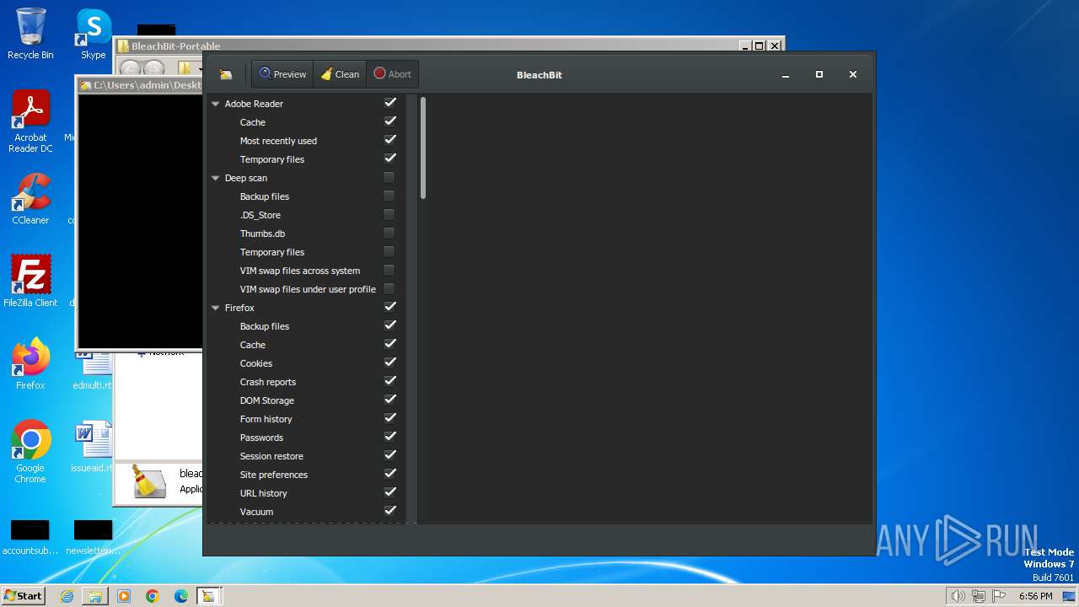
Task: Toggle Firefox Vacuum checkbox
Action: tap(389, 511)
